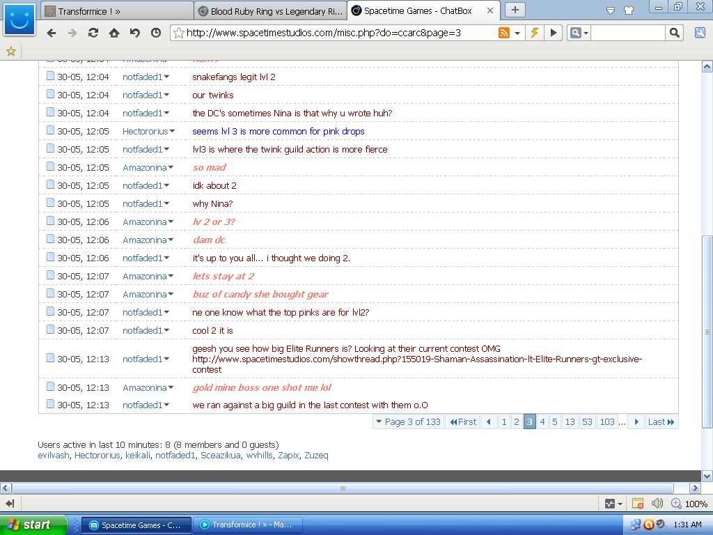Click the address bar URL field

pyautogui.click(x=341, y=33)
